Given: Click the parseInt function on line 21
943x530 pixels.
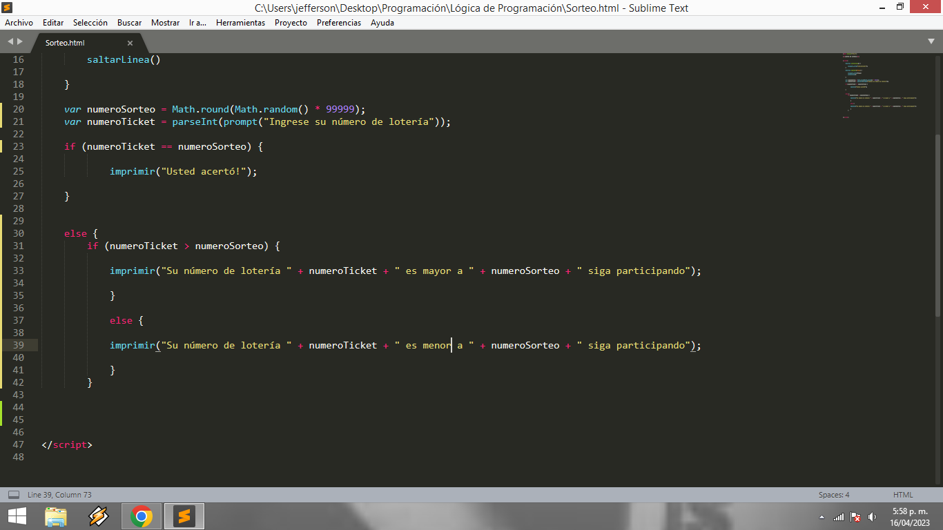Looking at the screenshot, I should [195, 121].
